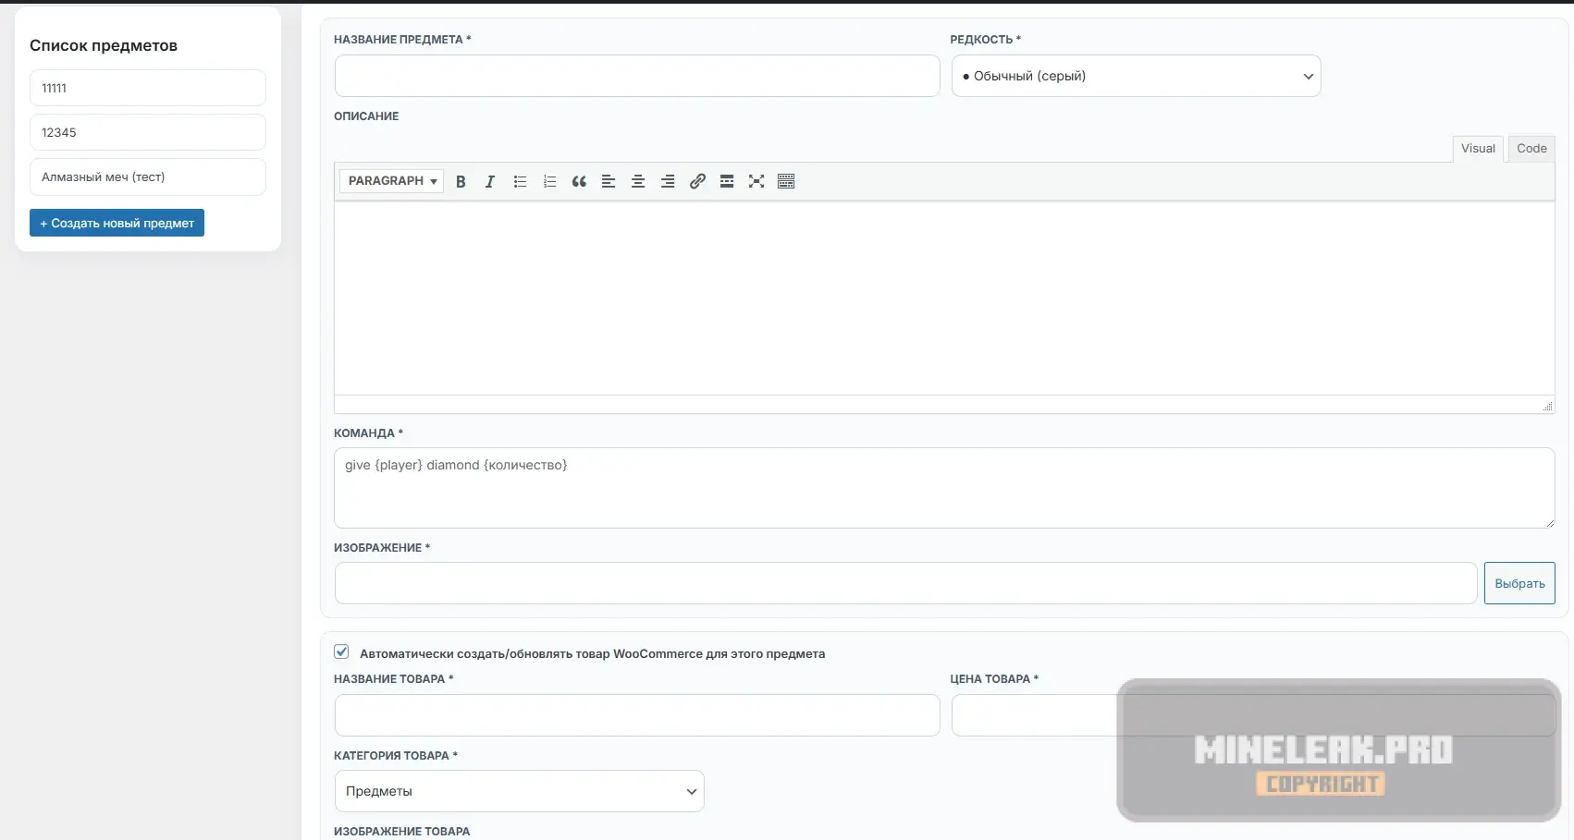Align text right in the editor
Image resolution: width=1574 pixels, height=840 pixels.
click(668, 181)
